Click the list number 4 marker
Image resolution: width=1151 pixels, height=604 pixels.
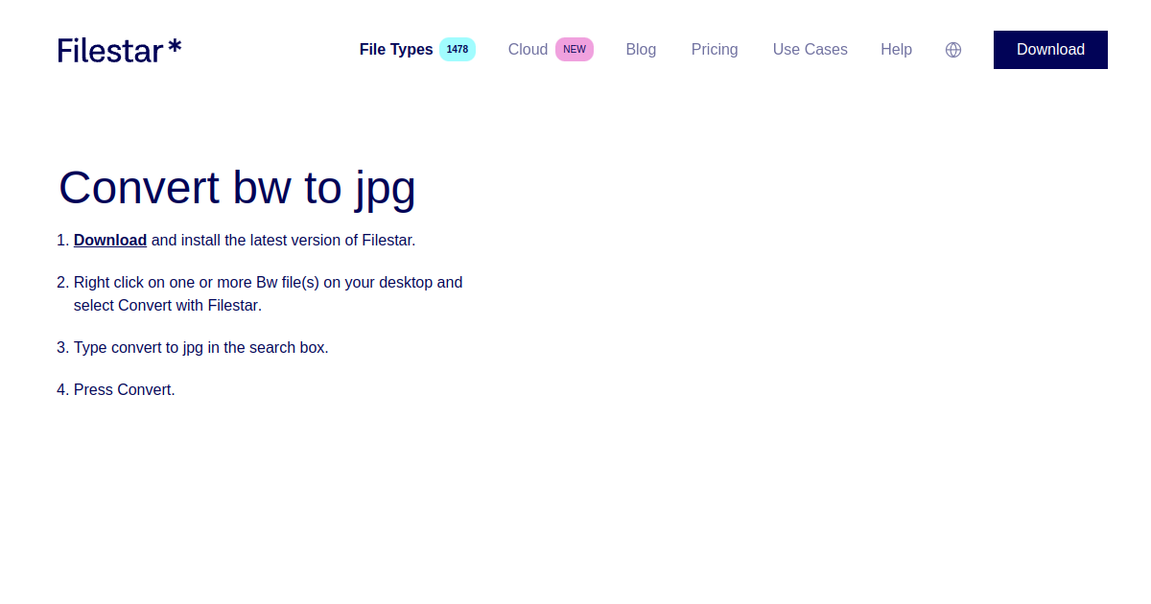[x=62, y=389]
